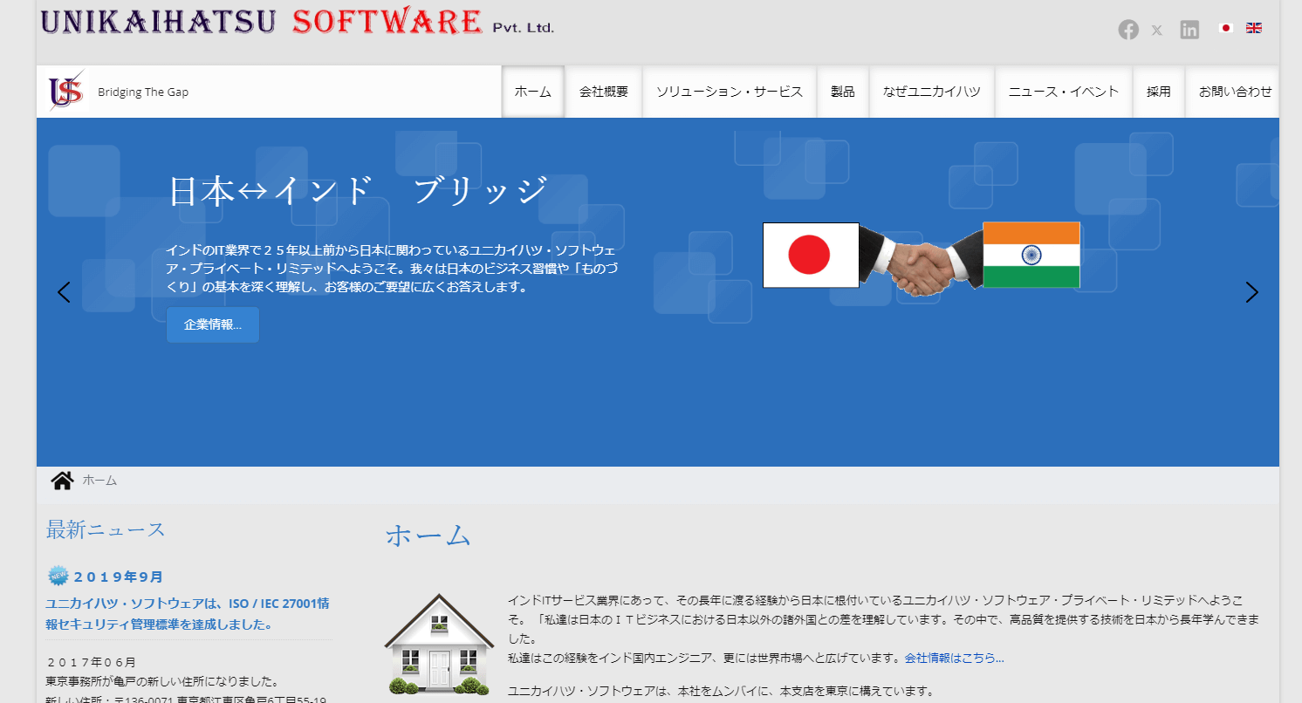1302x703 pixels.
Task: Click the US company logo icon
Action: 66,91
